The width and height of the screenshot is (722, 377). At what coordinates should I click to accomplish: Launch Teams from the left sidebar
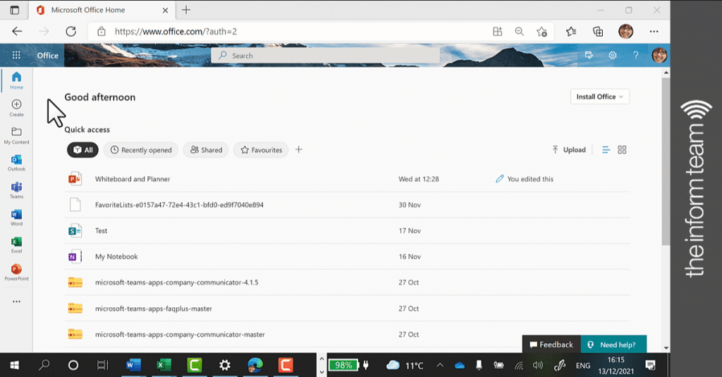click(17, 190)
